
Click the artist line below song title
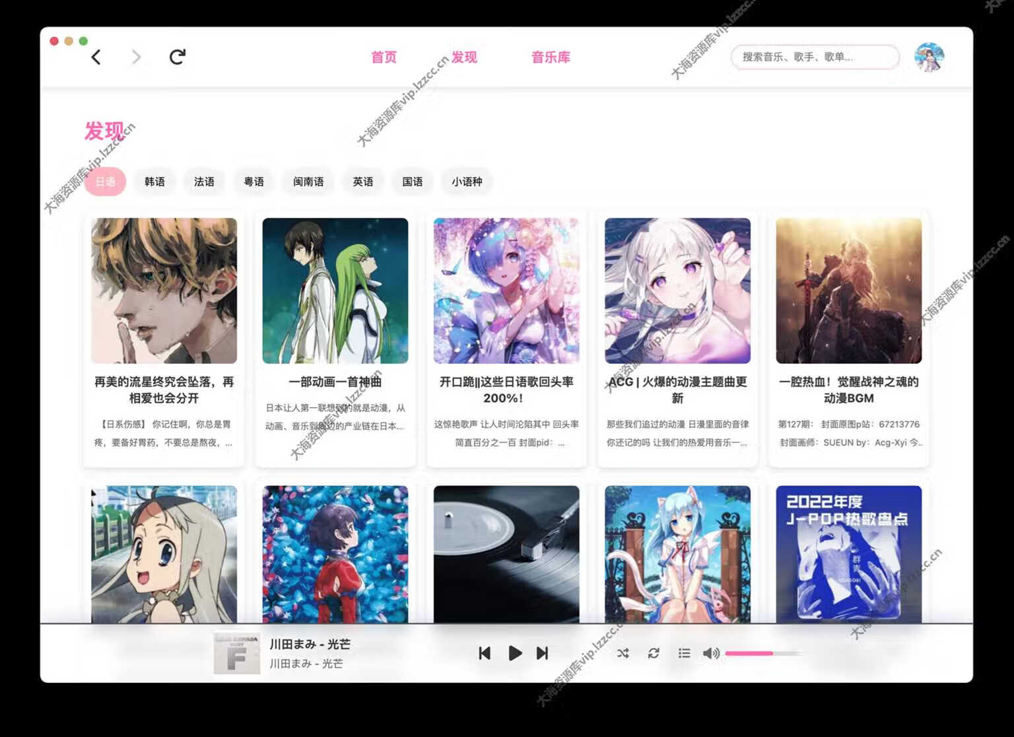tap(306, 664)
